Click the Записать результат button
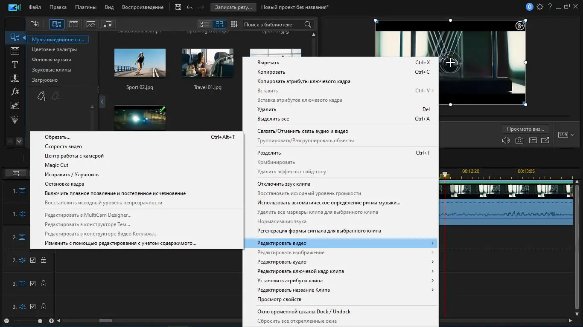The image size is (583, 327). click(x=233, y=7)
